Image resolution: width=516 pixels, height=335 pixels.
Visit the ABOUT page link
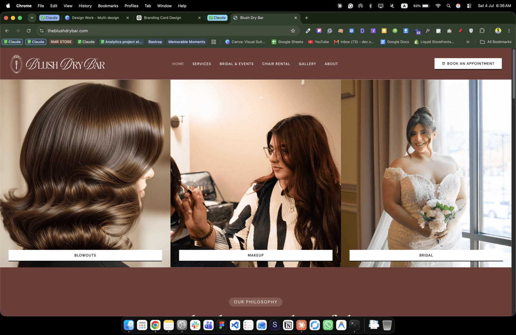331,64
